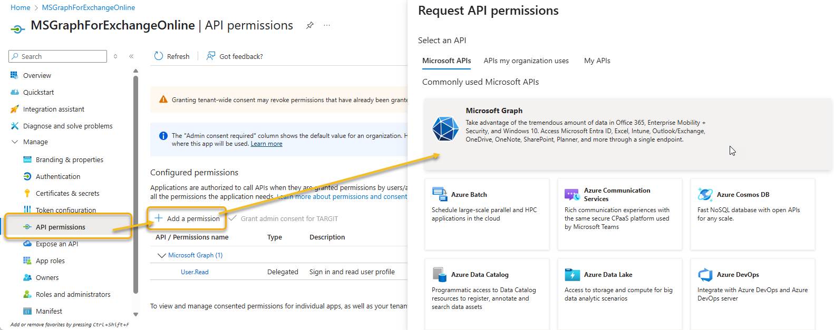Screen dimensions: 834x330
Task: Click the Quickstart cloud icon
Action: 15,92
